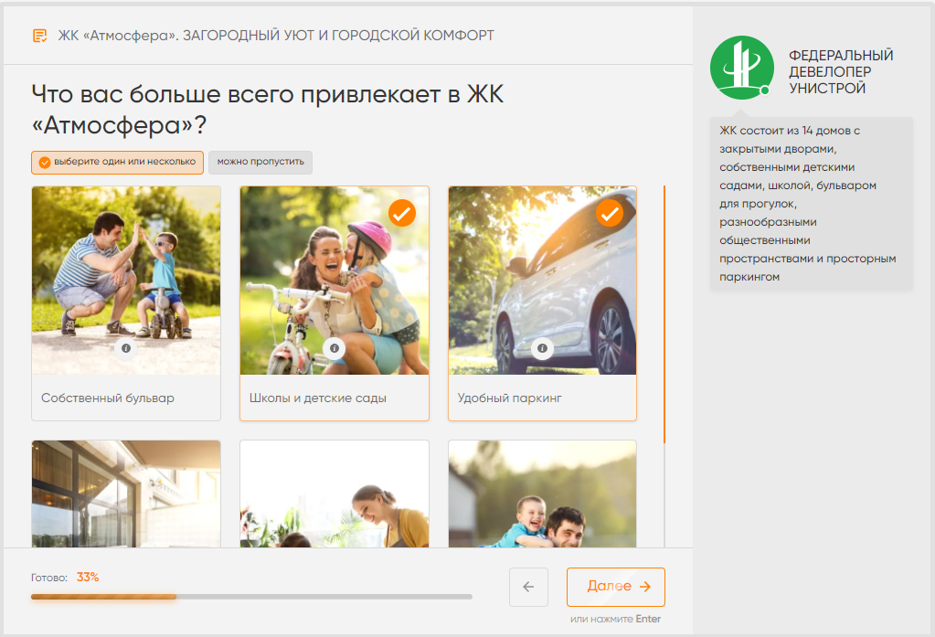
Task: Click выберите один или несколько badge
Action: tap(118, 163)
